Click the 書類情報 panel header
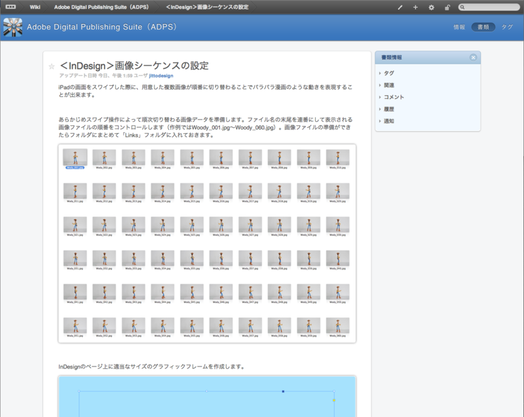The height and width of the screenshot is (417, 524). pyautogui.click(x=428, y=58)
